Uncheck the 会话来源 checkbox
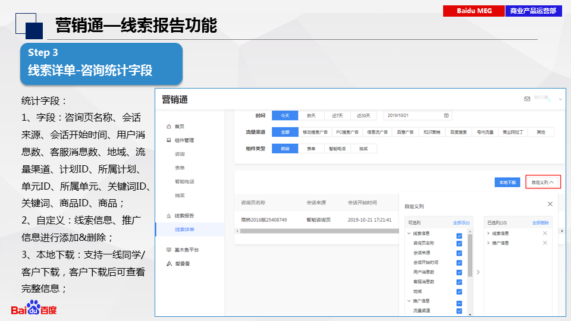This screenshot has height=321, width=571. click(459, 253)
